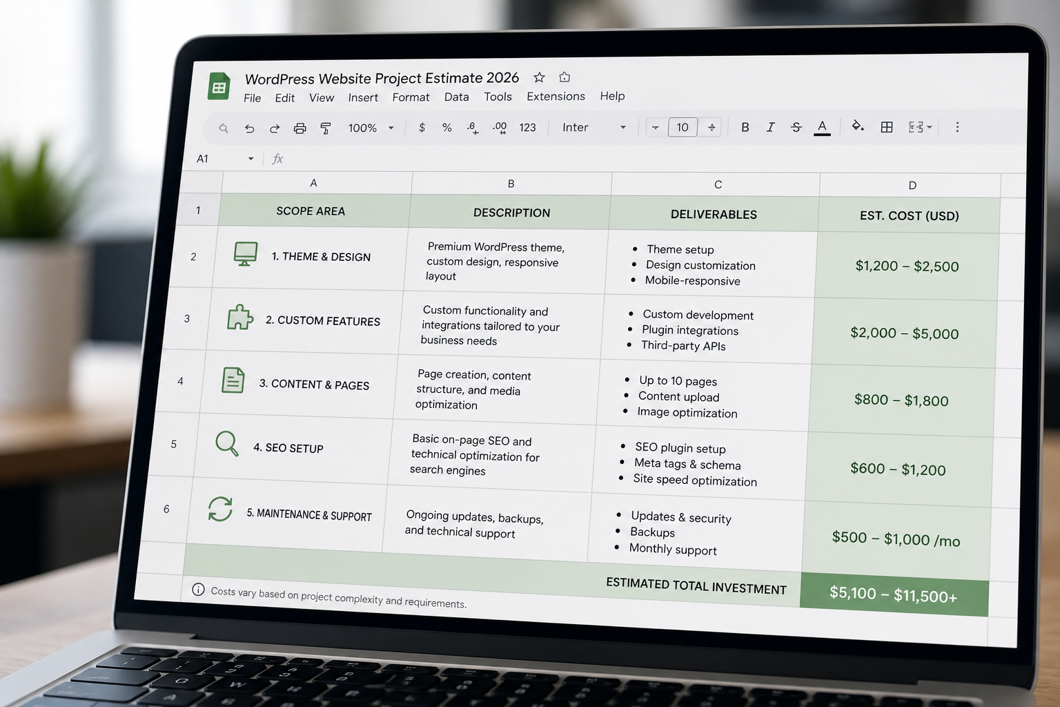Image resolution: width=1060 pixels, height=707 pixels.
Task: Open the View menu
Action: pyautogui.click(x=322, y=98)
